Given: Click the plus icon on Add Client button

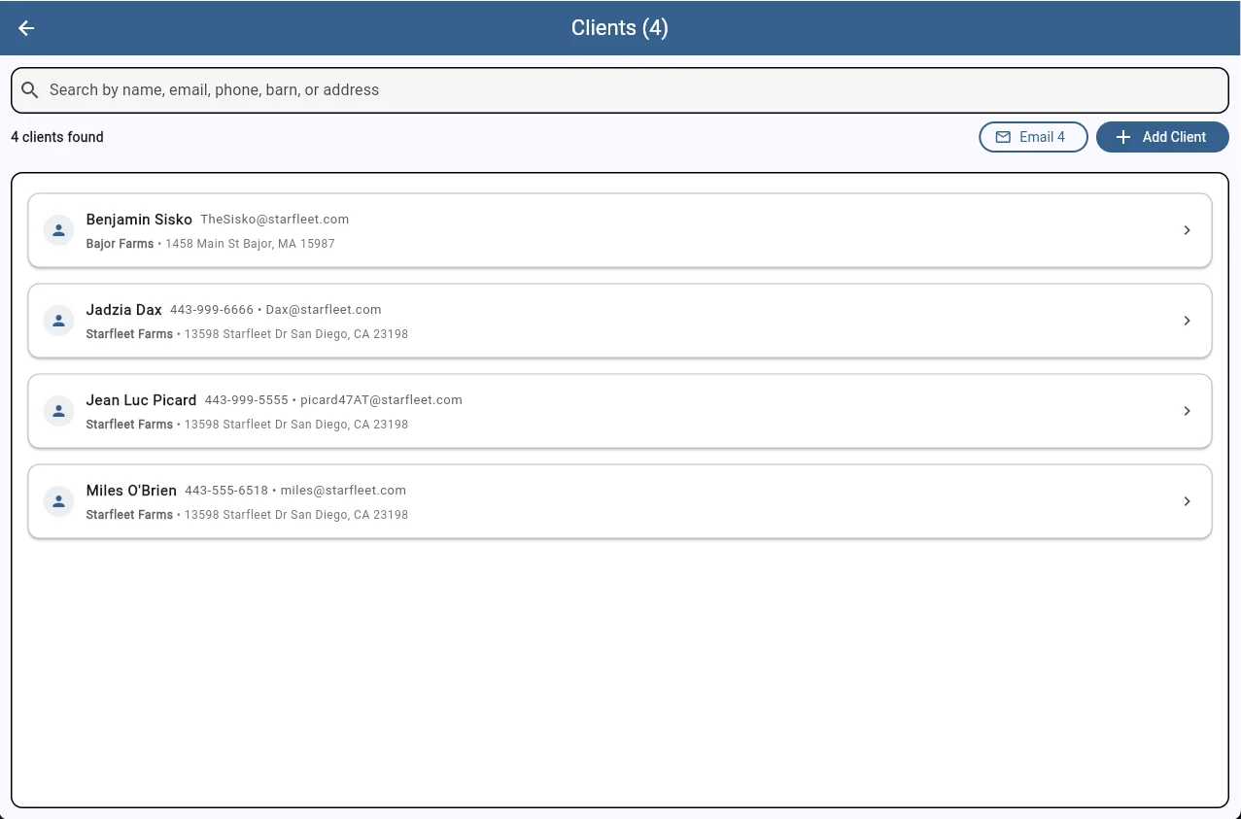Looking at the screenshot, I should tap(1122, 136).
